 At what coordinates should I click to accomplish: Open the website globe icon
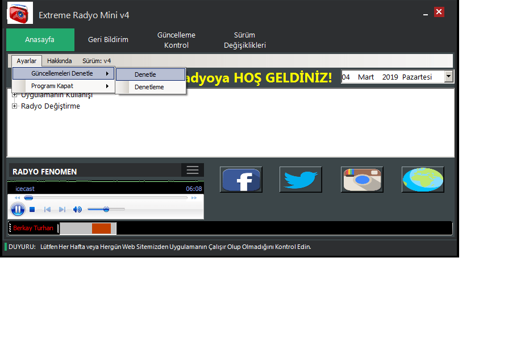[x=423, y=180]
